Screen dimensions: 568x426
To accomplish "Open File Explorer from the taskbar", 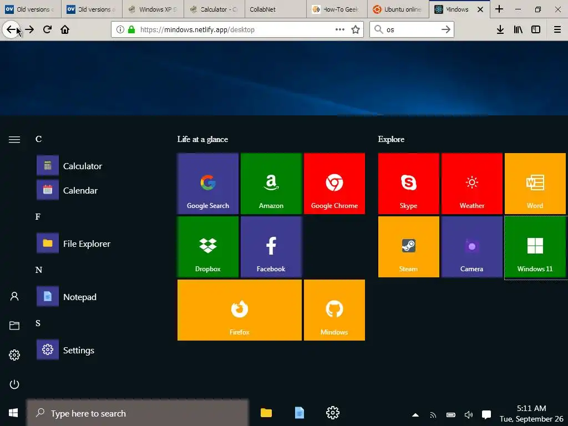I will (266, 413).
